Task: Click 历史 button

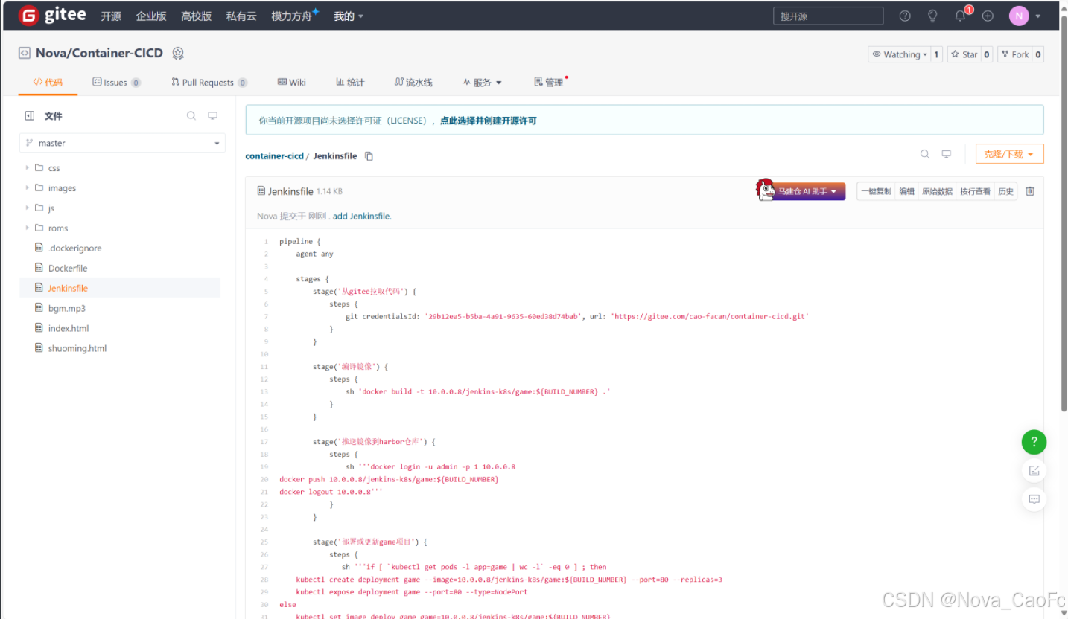Action: (1005, 191)
